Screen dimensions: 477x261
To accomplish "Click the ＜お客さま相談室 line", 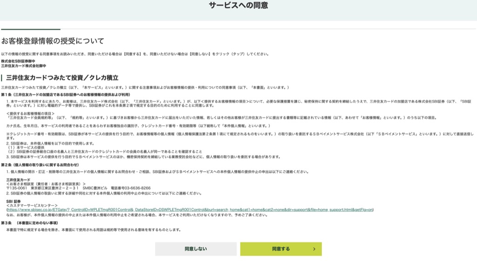I will [x=46, y=184].
